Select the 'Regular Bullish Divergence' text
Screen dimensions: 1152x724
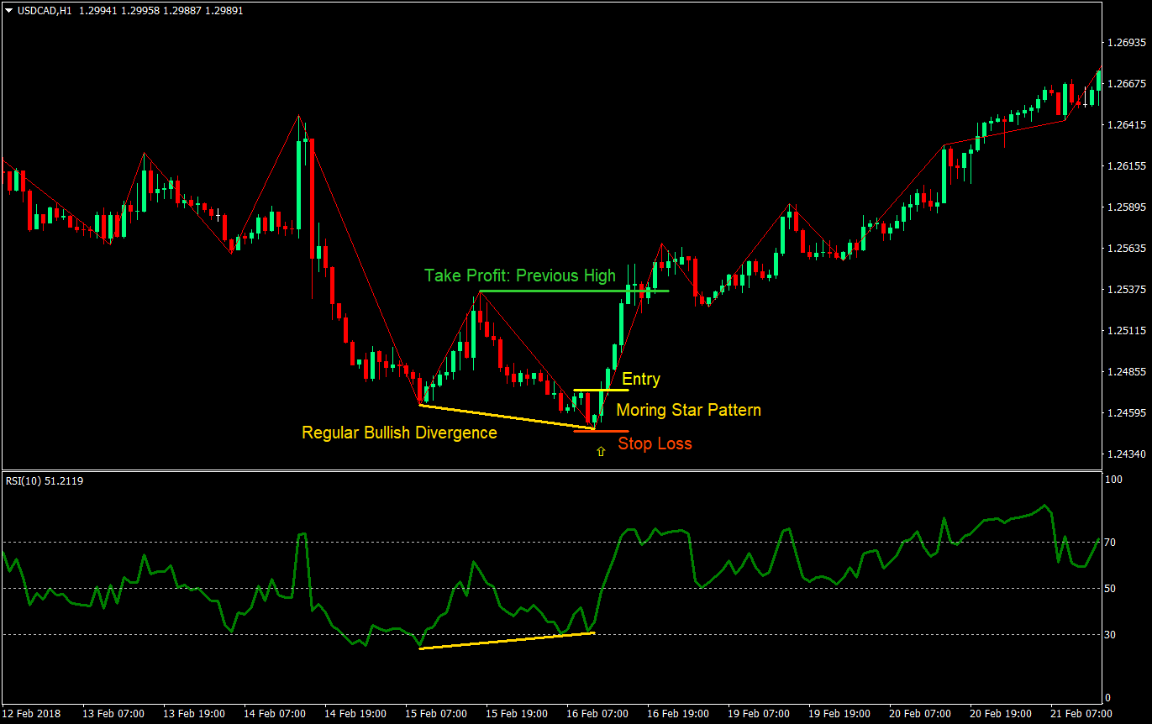[399, 432]
